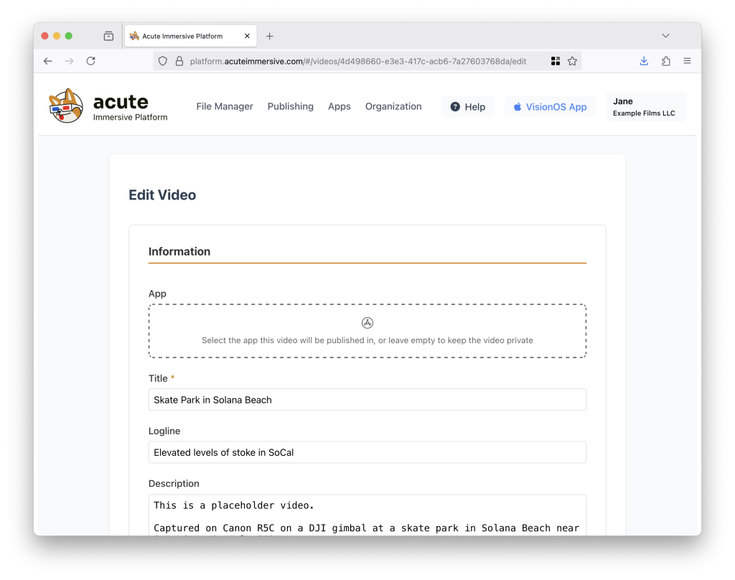735x580 pixels.
Task: Click the macOS green maximize button
Action: pos(68,36)
